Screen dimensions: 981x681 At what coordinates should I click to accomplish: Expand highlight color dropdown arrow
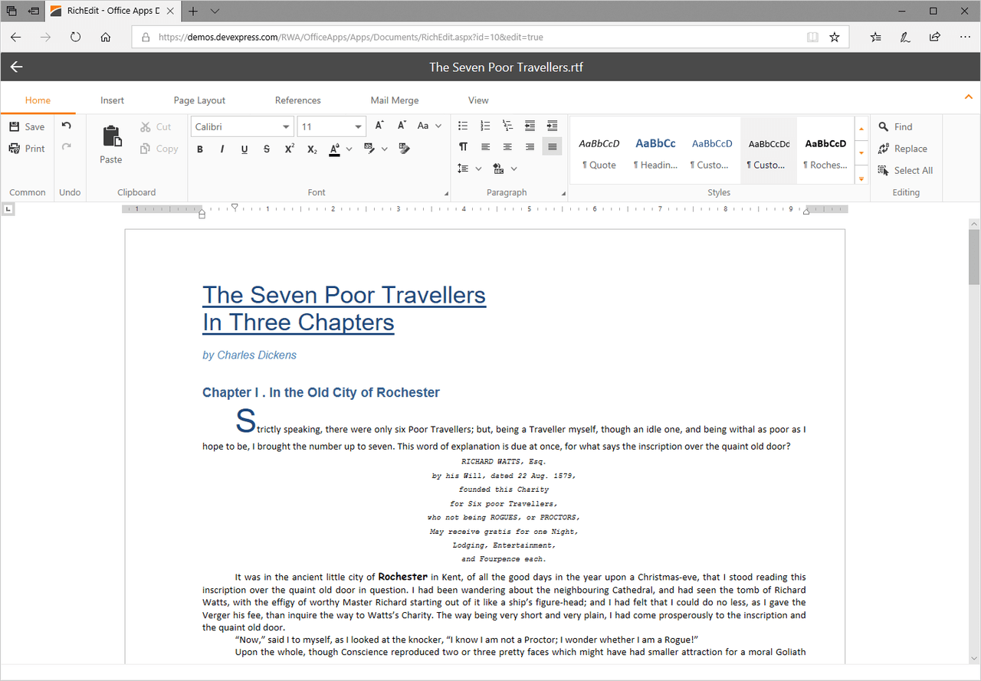pos(385,149)
